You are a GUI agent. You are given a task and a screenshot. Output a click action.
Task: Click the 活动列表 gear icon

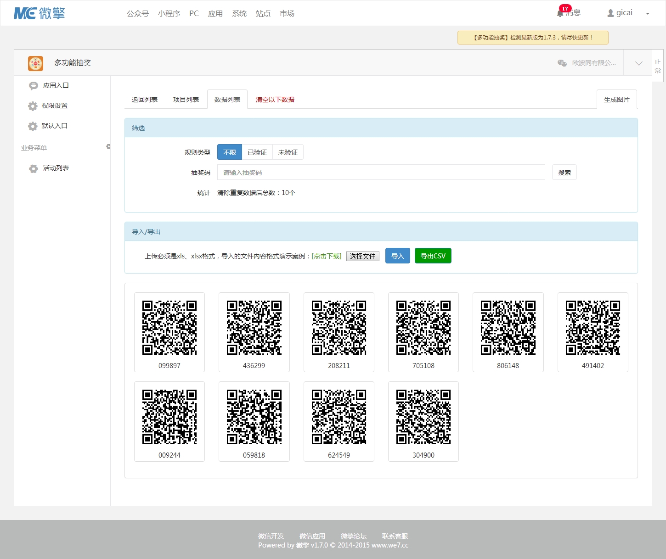click(34, 168)
